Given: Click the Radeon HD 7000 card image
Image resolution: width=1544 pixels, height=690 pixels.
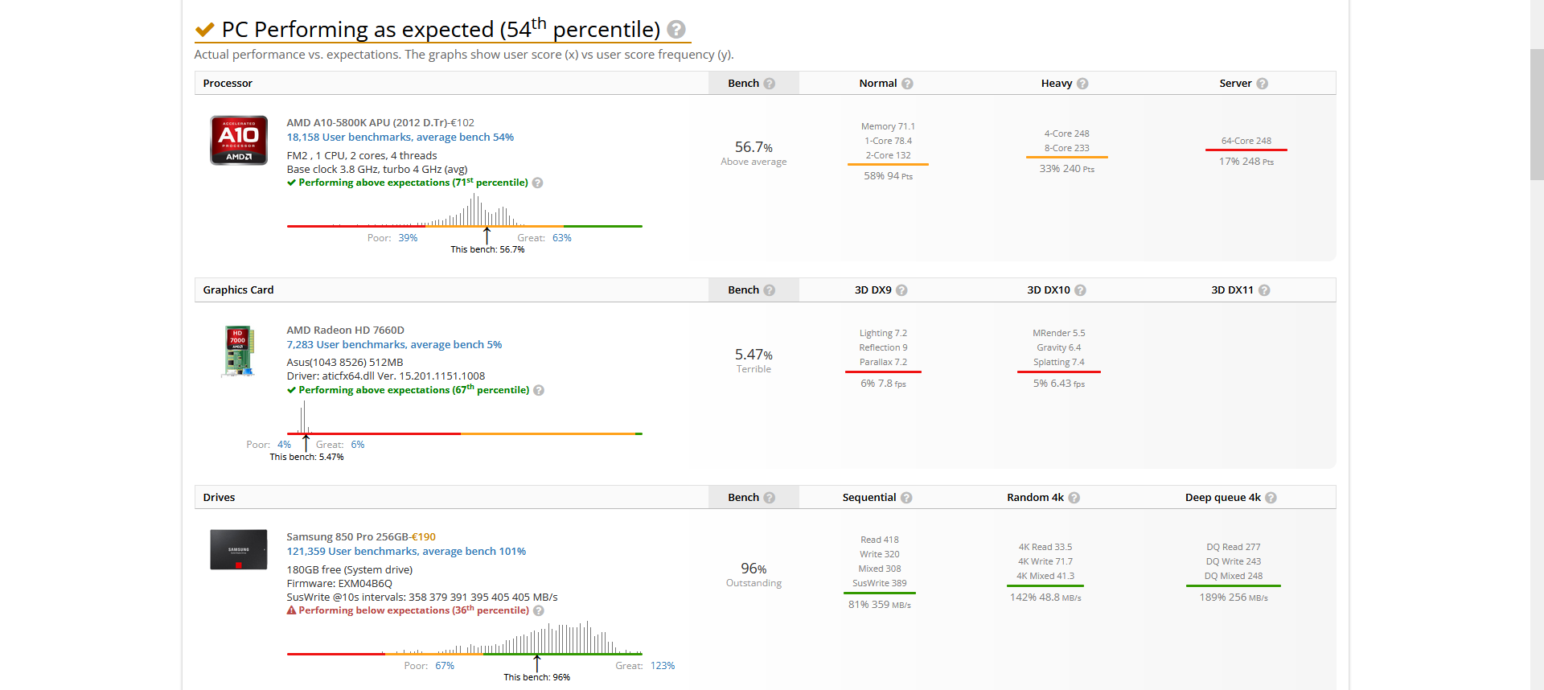Looking at the screenshot, I should point(239,351).
